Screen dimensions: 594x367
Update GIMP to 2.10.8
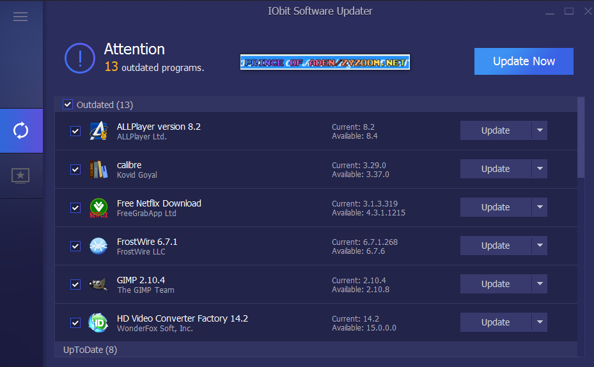(x=496, y=284)
